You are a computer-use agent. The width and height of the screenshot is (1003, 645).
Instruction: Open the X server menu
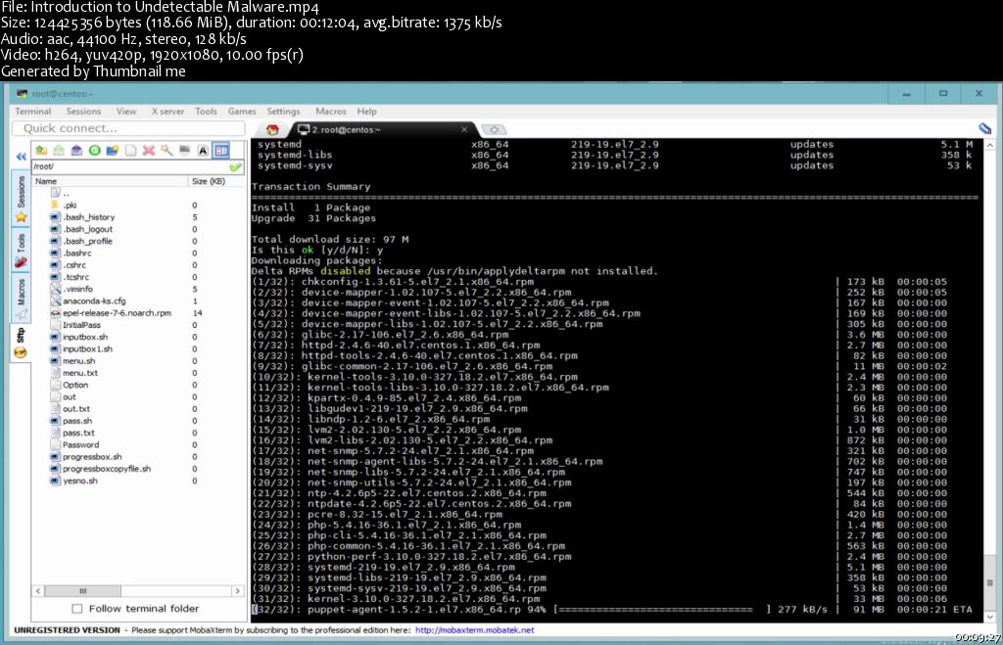coord(167,112)
